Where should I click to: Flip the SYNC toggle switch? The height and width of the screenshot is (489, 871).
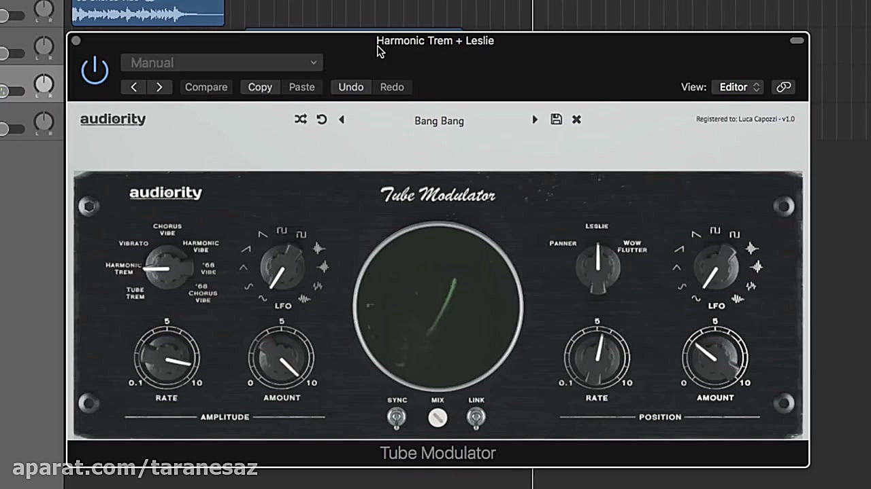point(397,418)
